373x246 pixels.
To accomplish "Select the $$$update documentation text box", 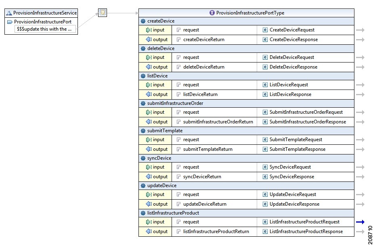I will [45, 29].
